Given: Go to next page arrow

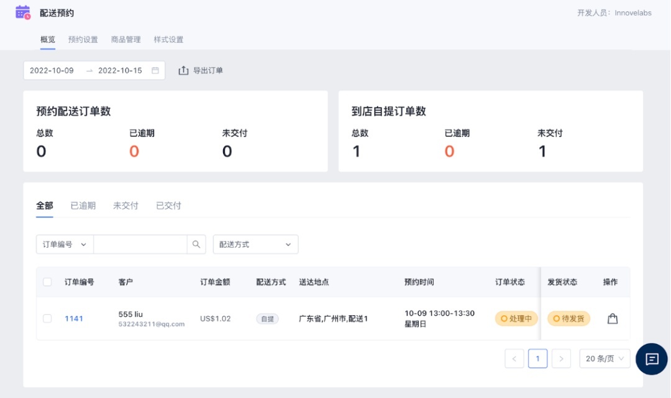Looking at the screenshot, I should coord(561,358).
